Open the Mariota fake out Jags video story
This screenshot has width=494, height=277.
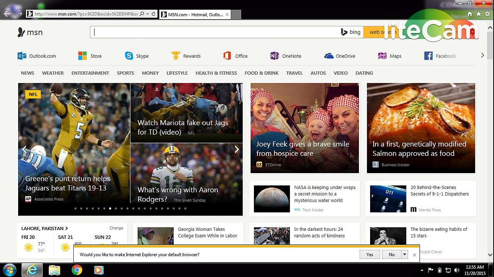[186, 113]
